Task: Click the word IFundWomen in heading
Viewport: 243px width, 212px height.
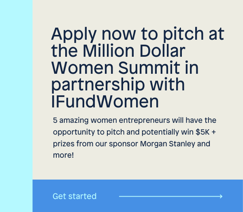Action: (x=105, y=102)
